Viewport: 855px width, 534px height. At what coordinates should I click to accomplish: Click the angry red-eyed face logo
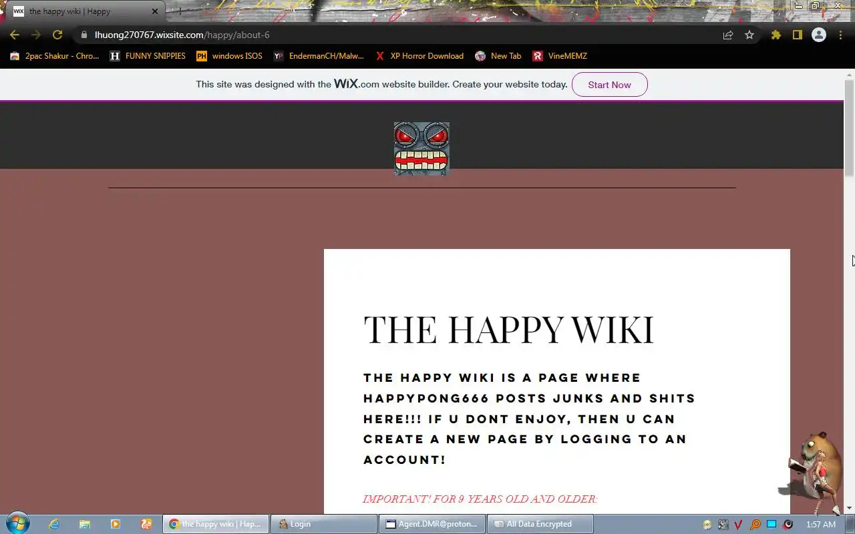point(421,148)
